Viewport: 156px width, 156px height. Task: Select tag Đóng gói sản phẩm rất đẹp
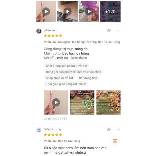coord(73,72)
